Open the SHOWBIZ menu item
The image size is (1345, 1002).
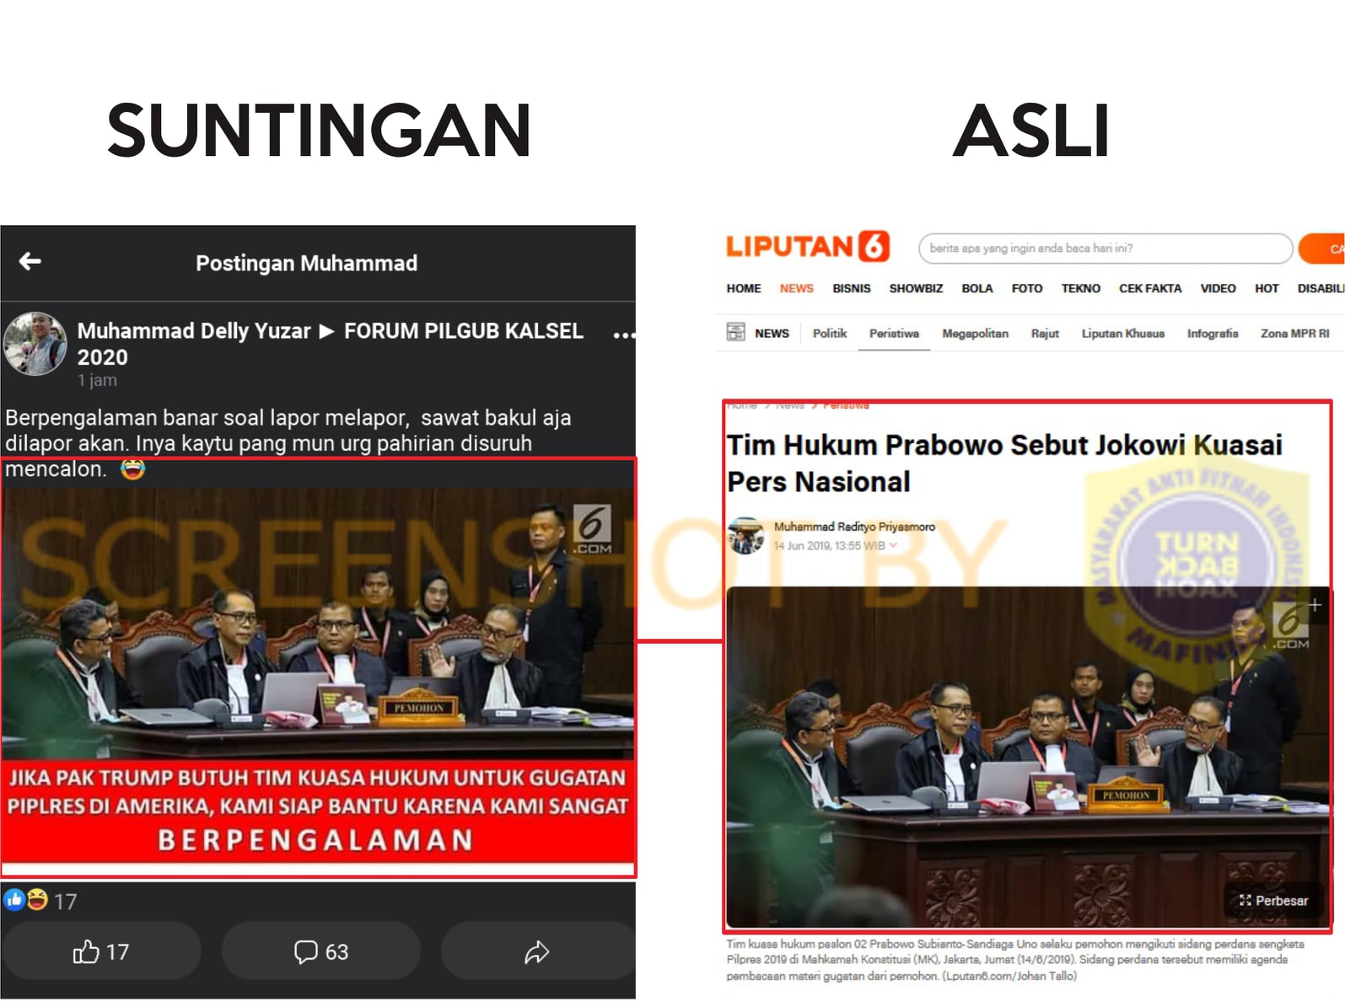tap(916, 288)
